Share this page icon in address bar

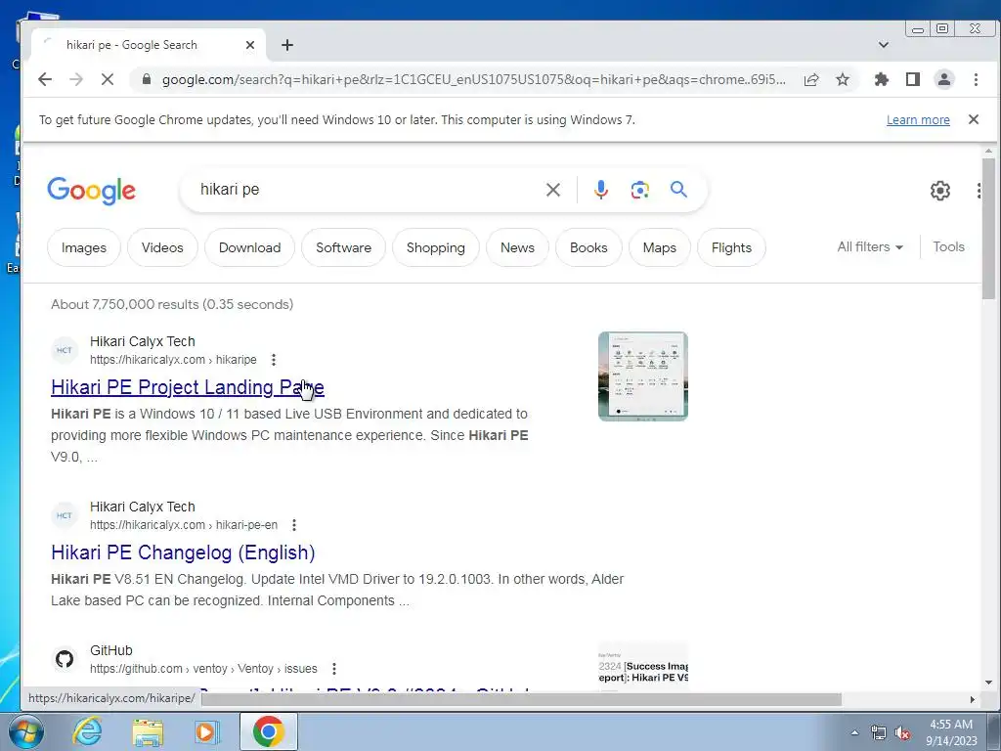click(811, 79)
